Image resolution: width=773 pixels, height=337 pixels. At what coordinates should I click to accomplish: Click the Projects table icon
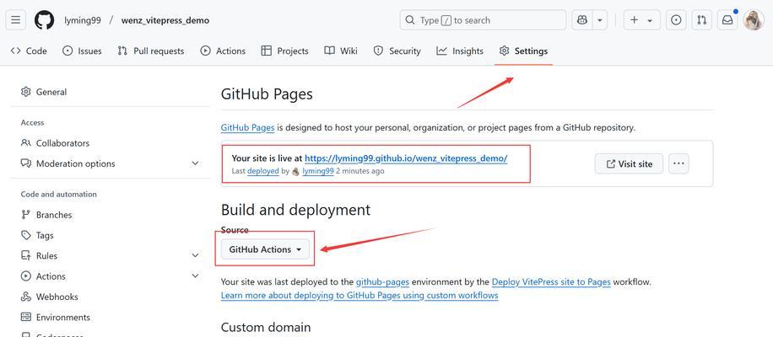click(x=266, y=51)
